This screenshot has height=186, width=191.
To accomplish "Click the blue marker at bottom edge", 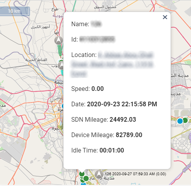I will [83, 184].
